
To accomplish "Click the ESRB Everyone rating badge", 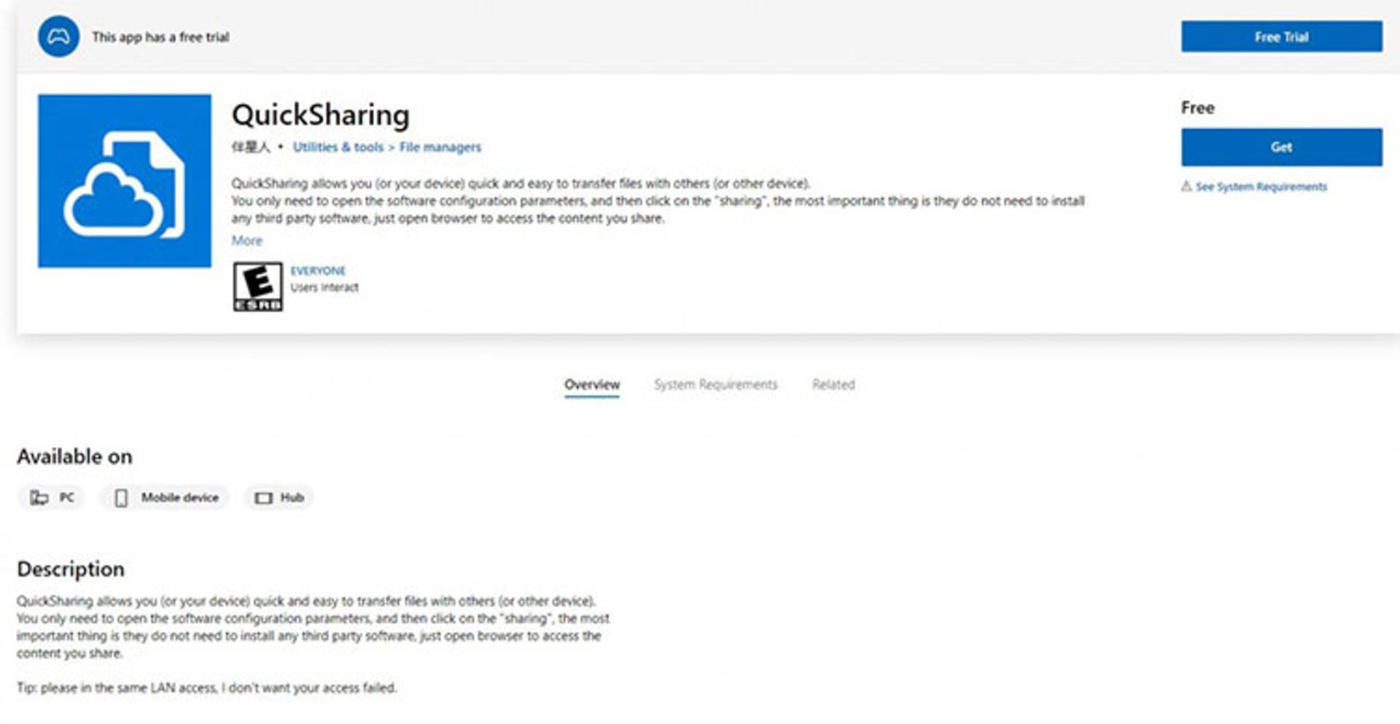I will point(257,287).
